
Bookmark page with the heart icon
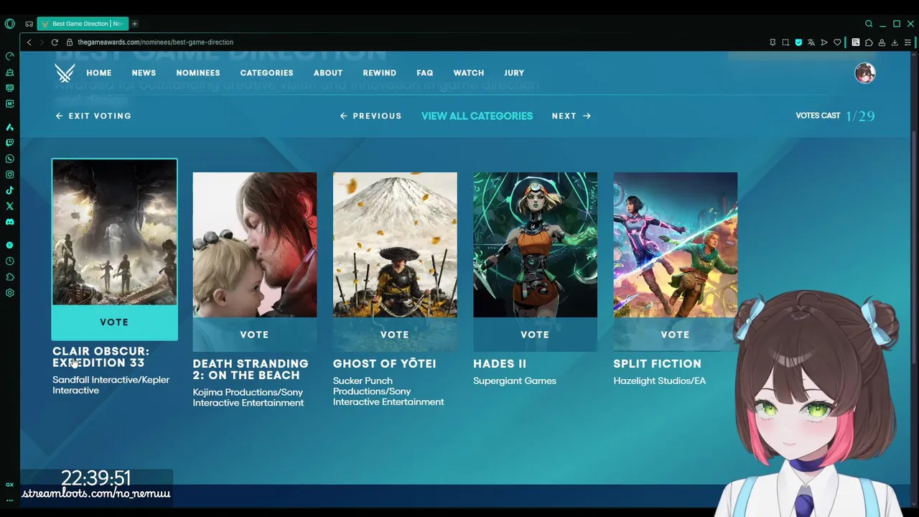click(837, 42)
